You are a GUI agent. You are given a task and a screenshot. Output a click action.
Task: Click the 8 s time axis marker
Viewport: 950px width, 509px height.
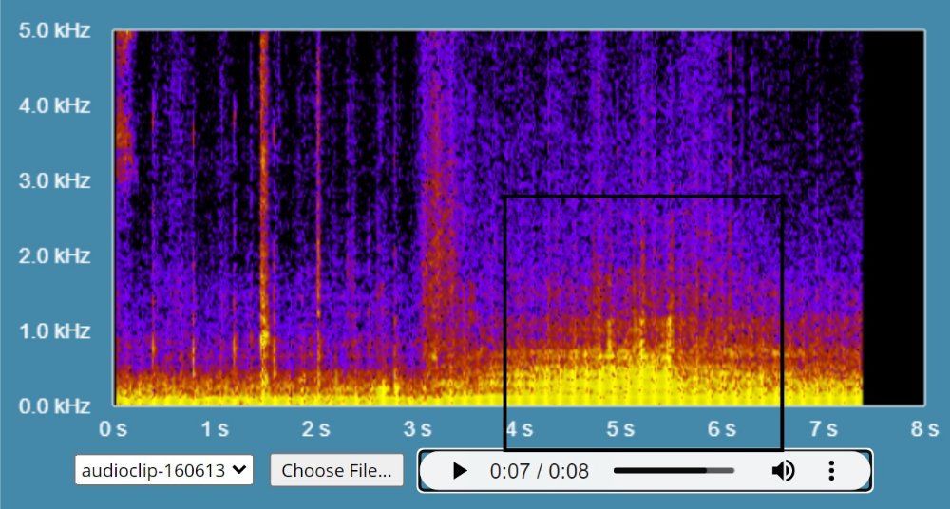pos(923,429)
